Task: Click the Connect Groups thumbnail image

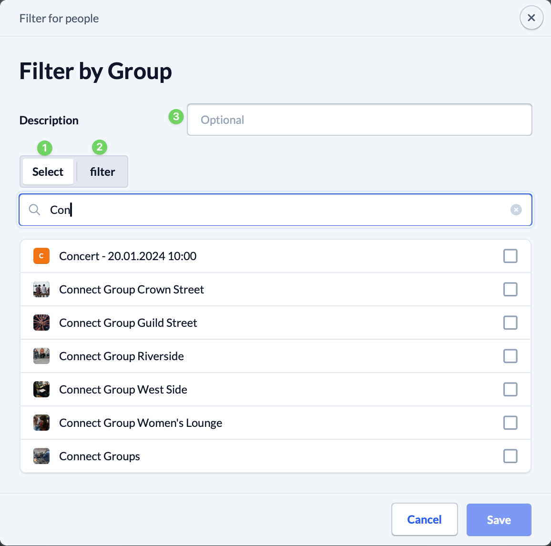Action: point(41,456)
